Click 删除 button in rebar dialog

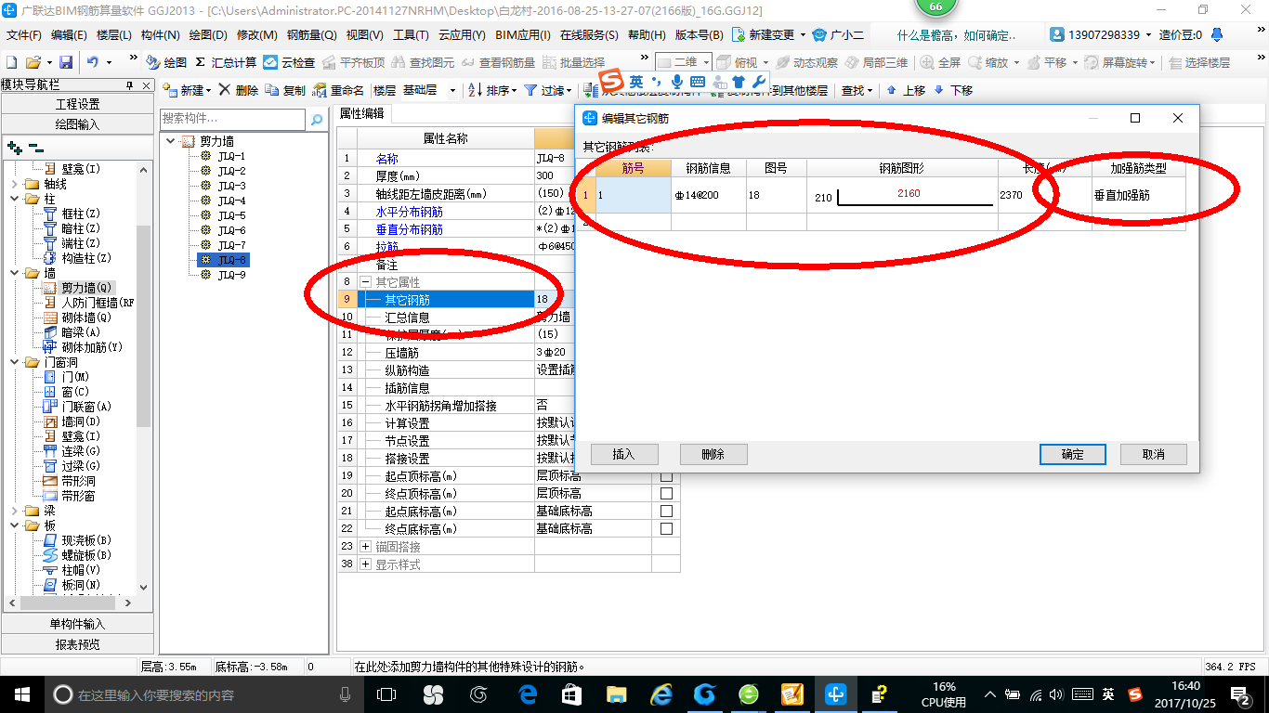click(713, 454)
